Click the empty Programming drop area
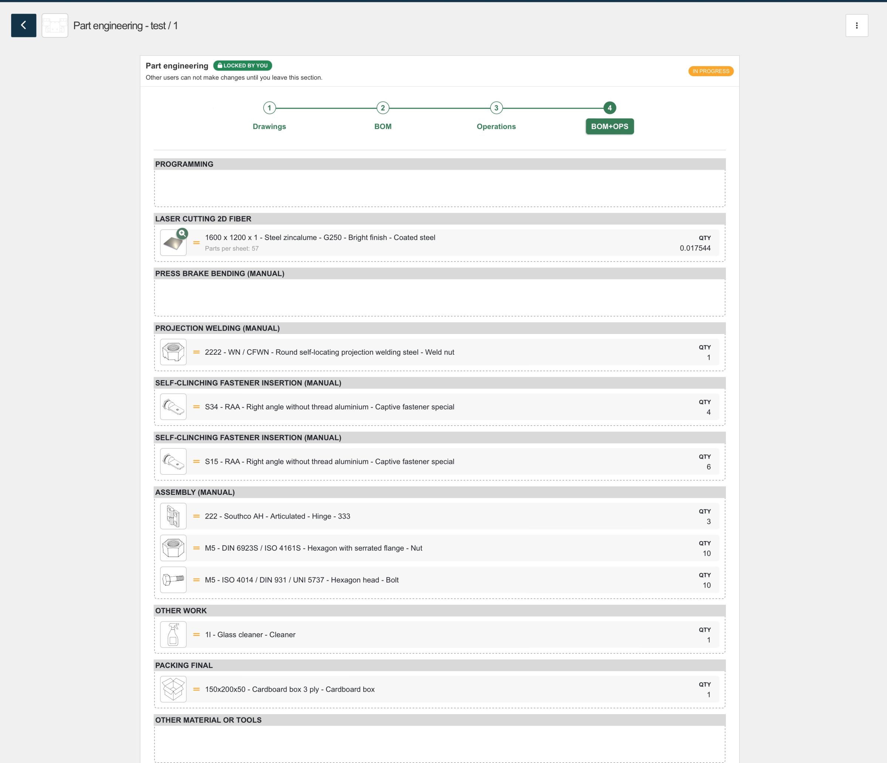The width and height of the screenshot is (887, 763). click(x=439, y=189)
